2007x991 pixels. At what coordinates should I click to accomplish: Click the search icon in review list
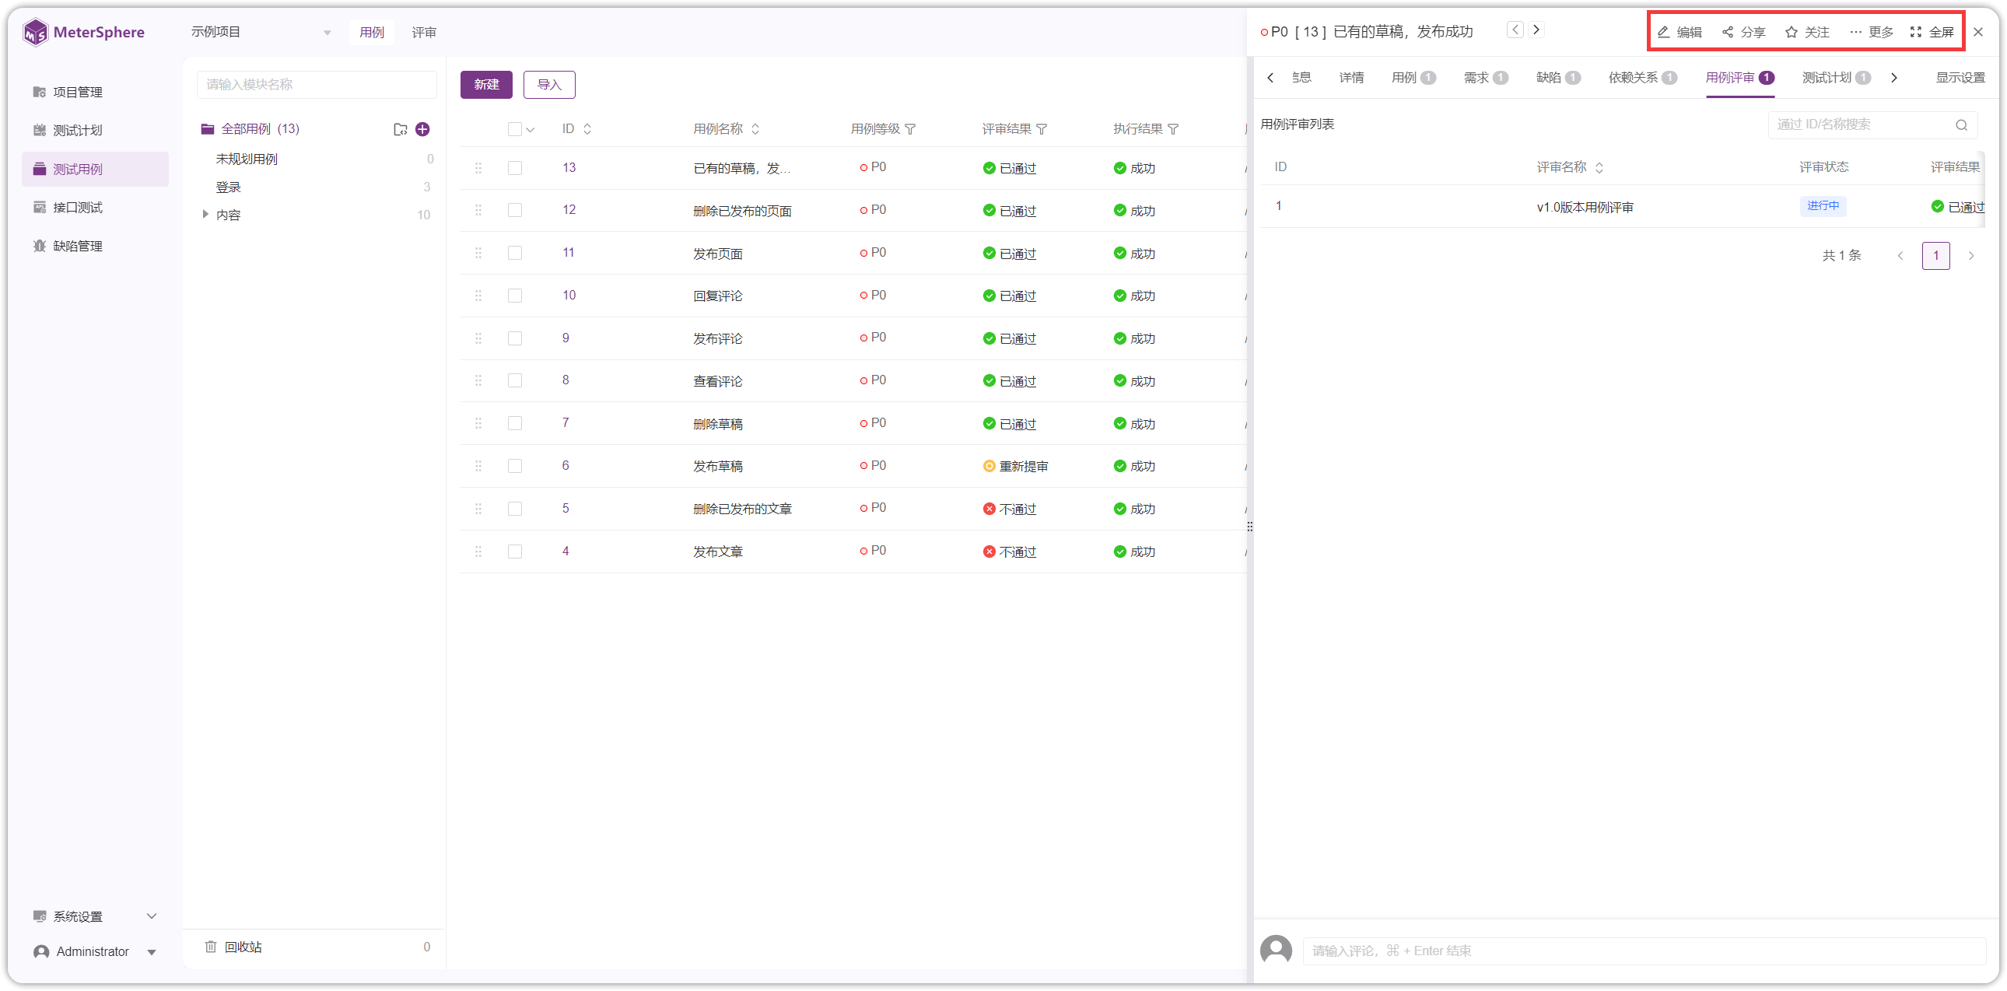click(x=1962, y=124)
